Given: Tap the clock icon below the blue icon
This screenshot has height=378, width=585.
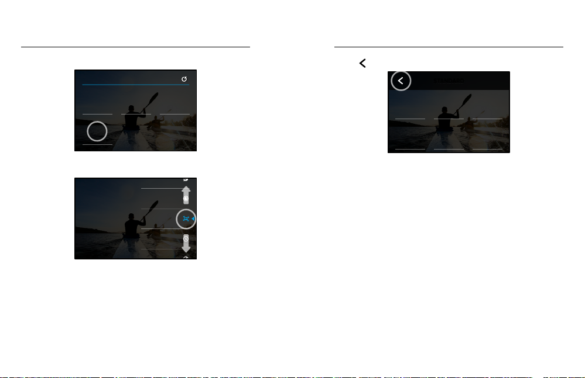Looking at the screenshot, I should pyautogui.click(x=186, y=238).
